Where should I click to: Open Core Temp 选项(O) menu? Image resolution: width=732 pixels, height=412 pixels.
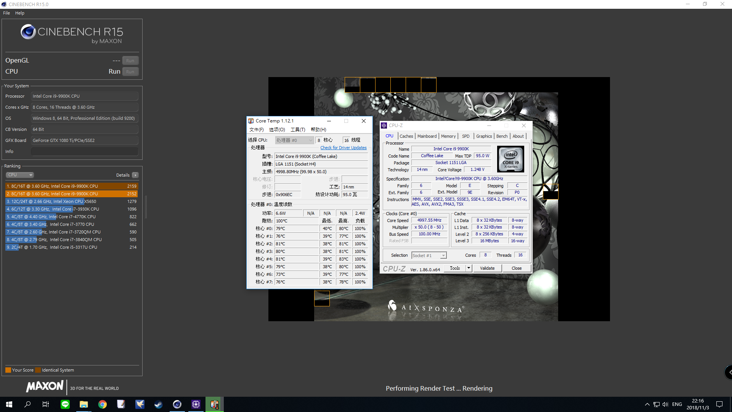pyautogui.click(x=277, y=130)
